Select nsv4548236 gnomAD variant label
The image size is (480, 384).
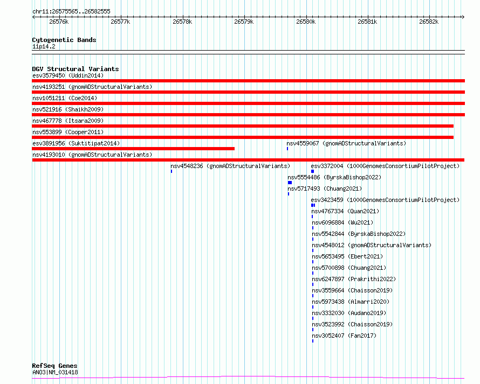[230, 166]
